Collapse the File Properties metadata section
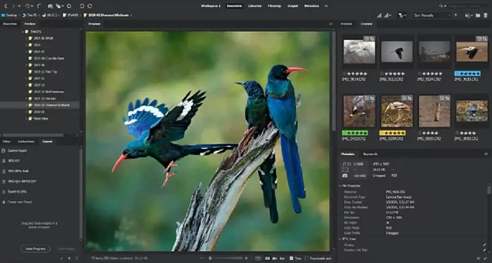 click(340, 186)
